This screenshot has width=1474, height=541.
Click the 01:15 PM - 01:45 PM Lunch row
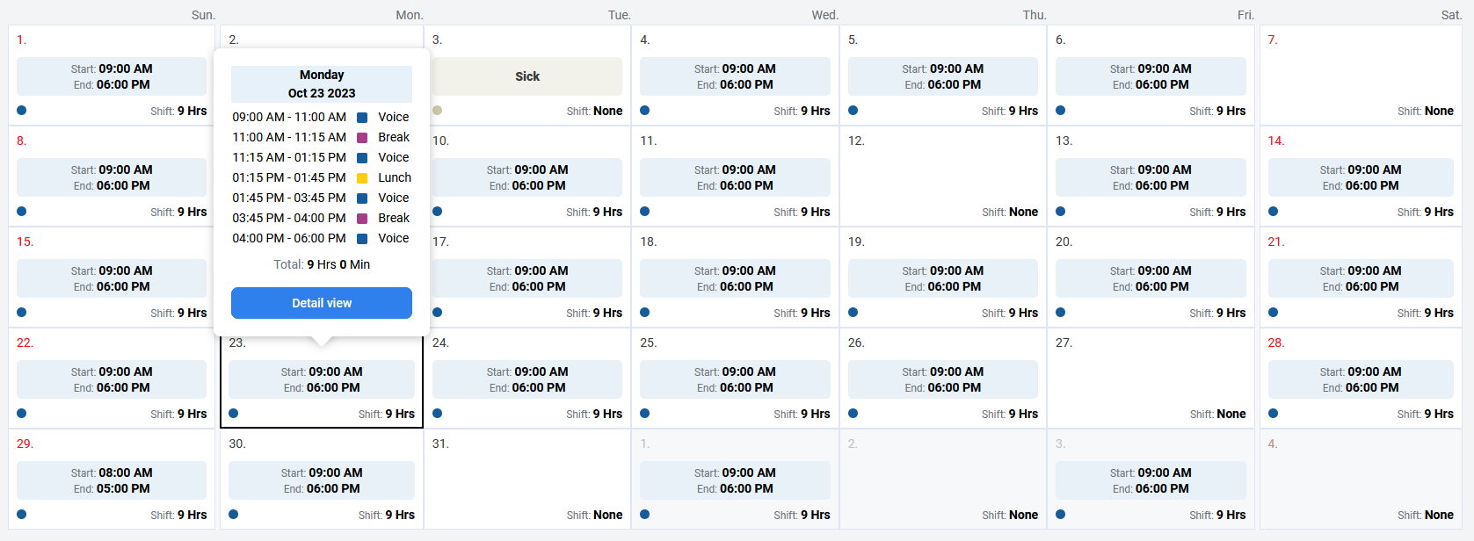tap(321, 178)
